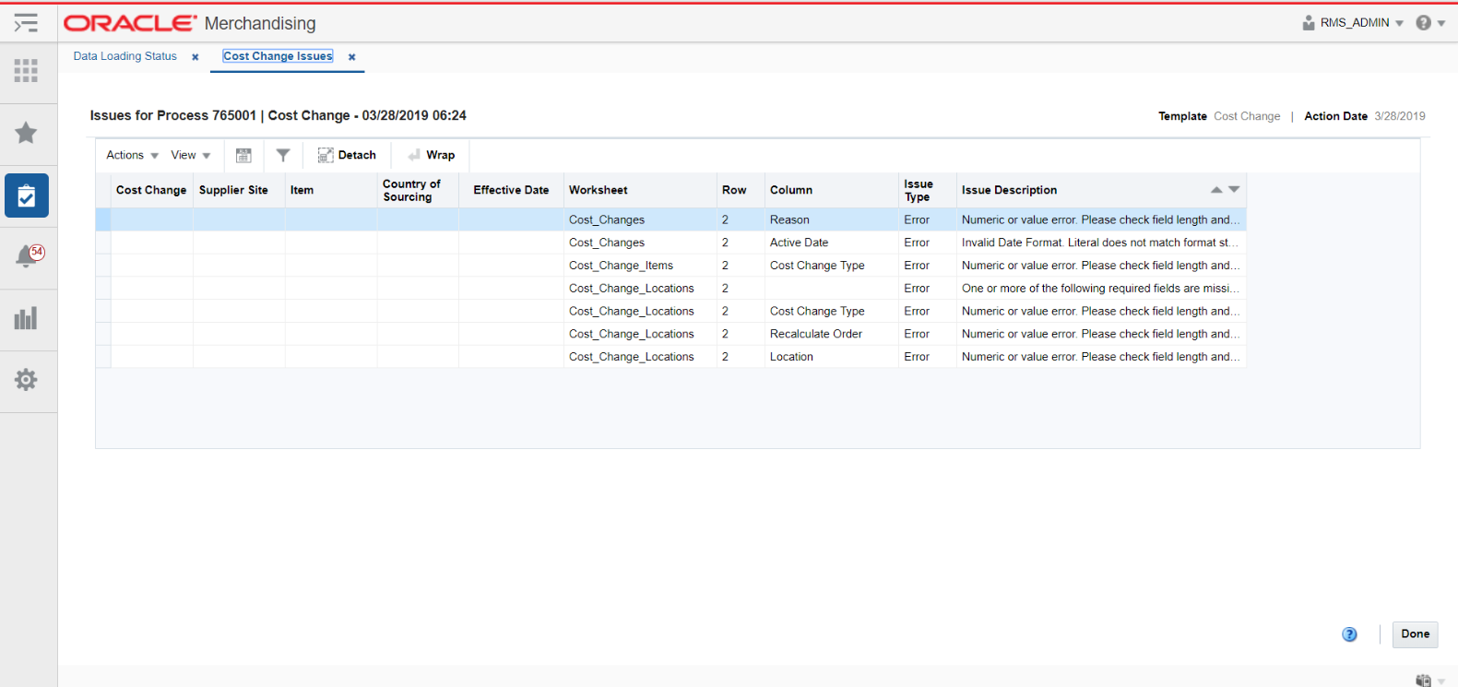1458x687 pixels.
Task: Open the Favorites star panel
Action: point(26,133)
